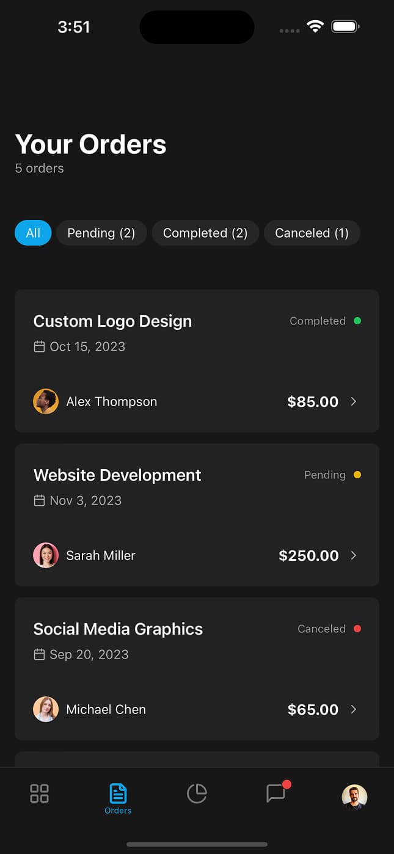Open Michael Chen's seller name

106,709
